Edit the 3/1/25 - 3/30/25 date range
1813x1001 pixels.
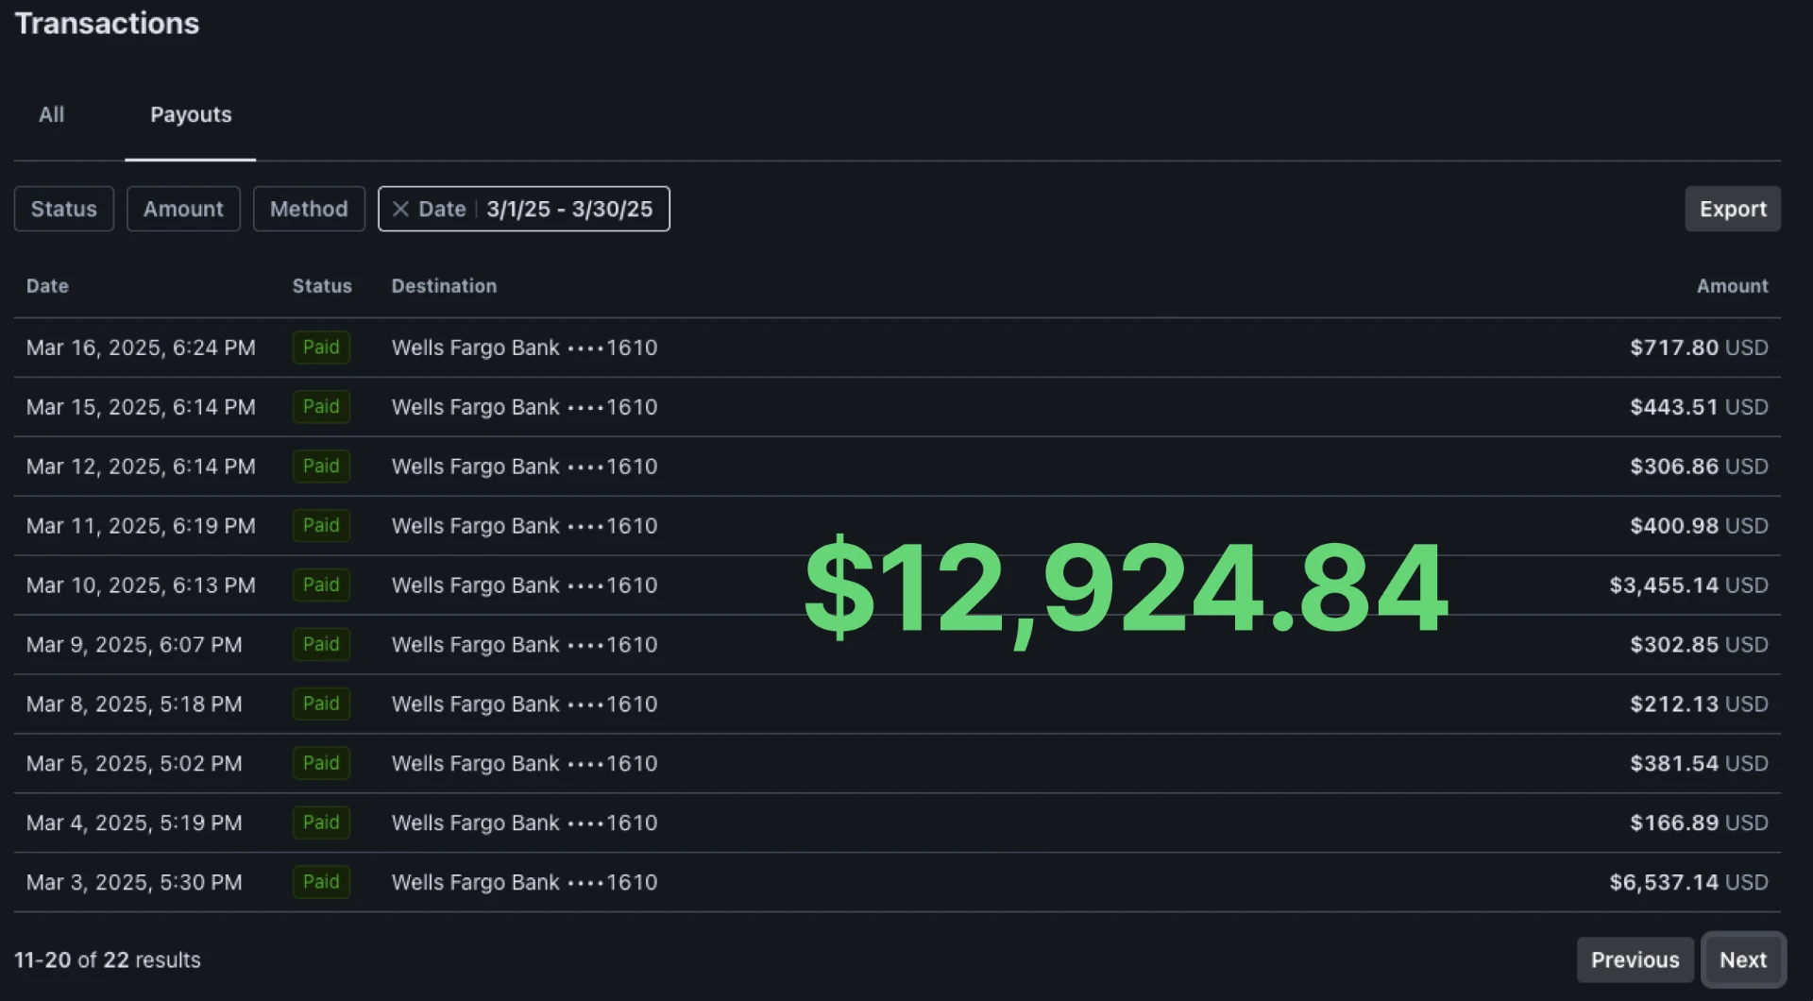[569, 209]
